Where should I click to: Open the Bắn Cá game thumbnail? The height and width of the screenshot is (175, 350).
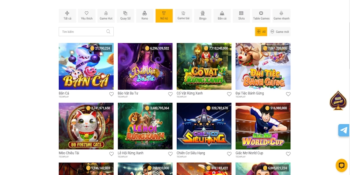86,66
